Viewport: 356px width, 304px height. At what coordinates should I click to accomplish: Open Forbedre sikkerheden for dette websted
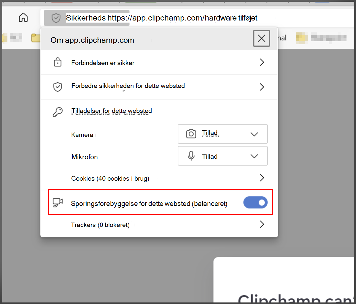[159, 87]
